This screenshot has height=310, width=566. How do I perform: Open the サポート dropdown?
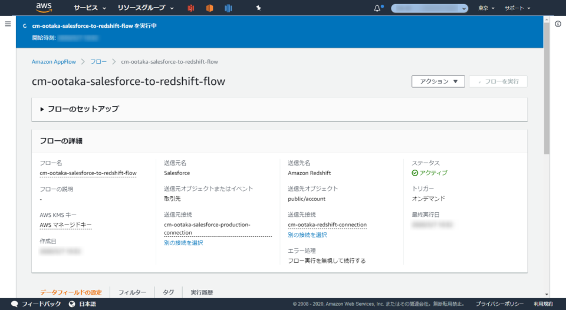pyautogui.click(x=517, y=8)
